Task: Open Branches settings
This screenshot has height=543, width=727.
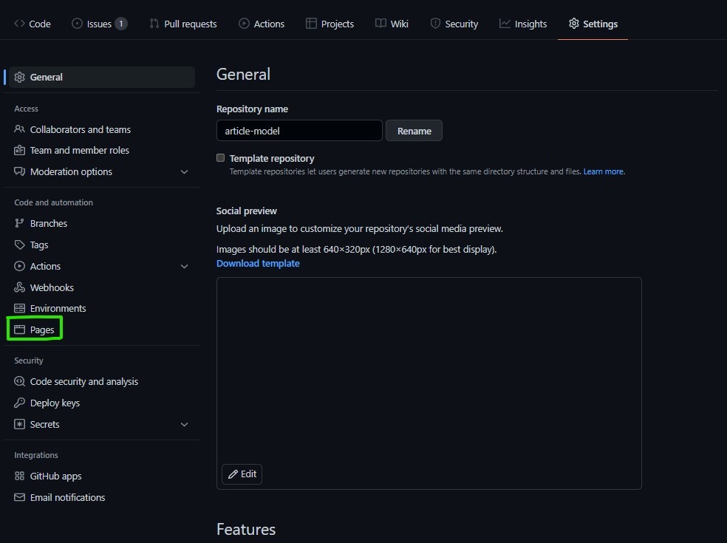Action: point(49,224)
